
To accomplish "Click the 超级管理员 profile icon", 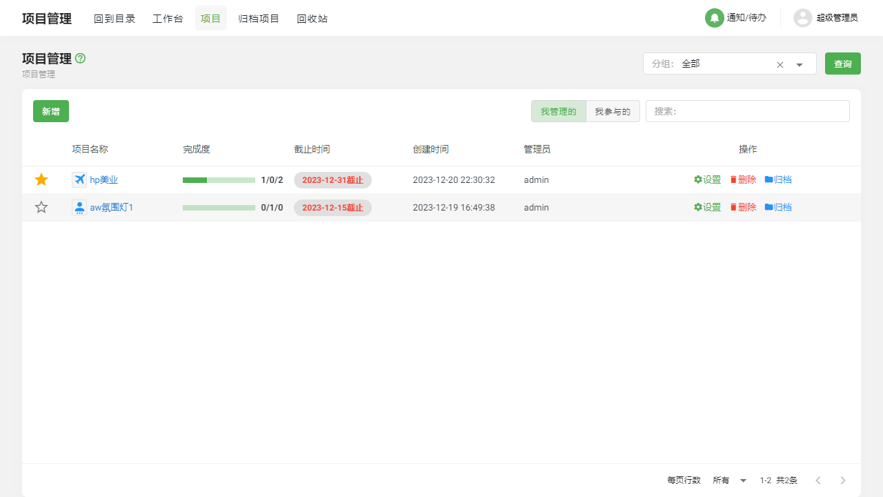I will 802,18.
